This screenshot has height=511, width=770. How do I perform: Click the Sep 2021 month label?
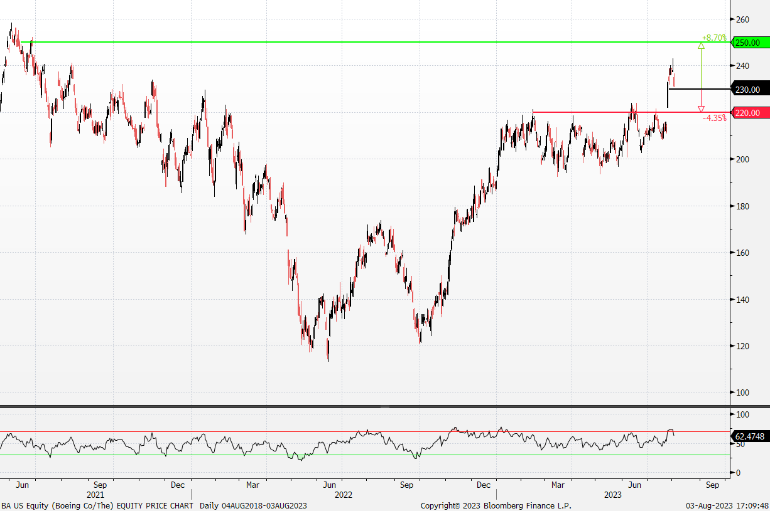coord(100,485)
